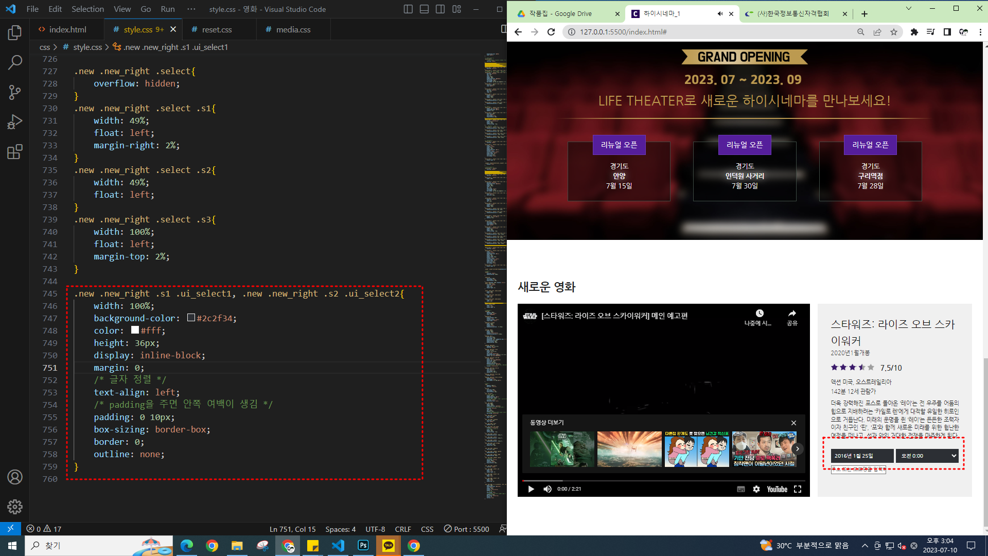Open the Extensions view

14,152
